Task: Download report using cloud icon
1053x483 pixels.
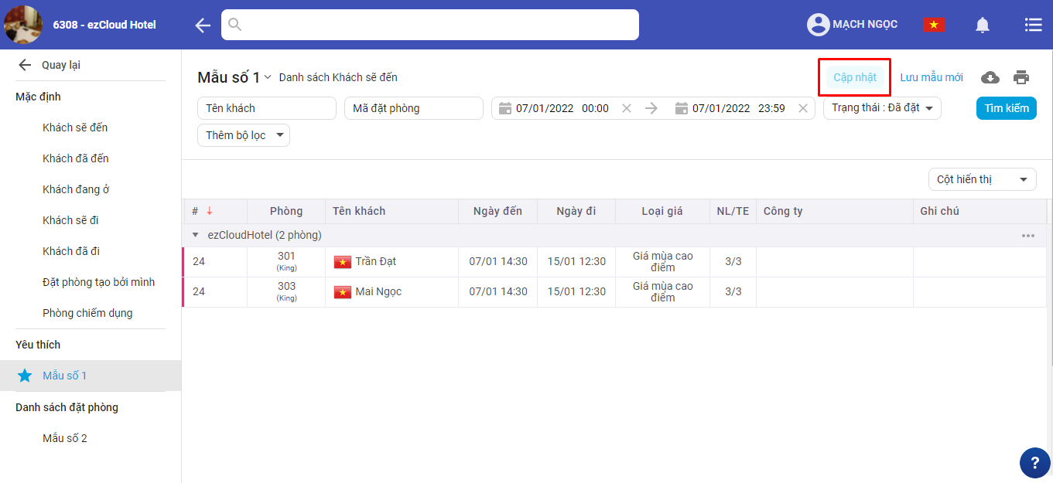Action: [990, 77]
